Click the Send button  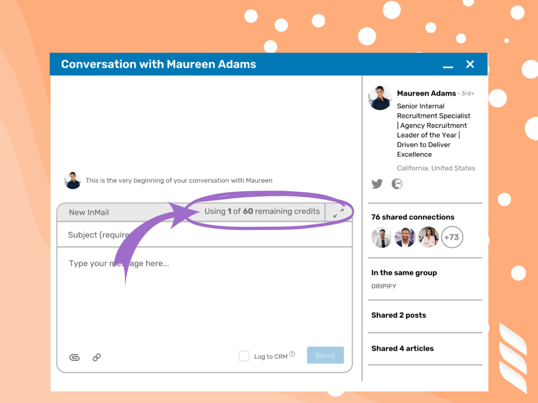click(x=325, y=355)
